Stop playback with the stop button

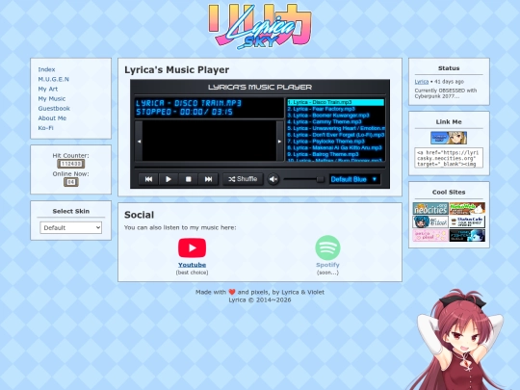click(189, 179)
